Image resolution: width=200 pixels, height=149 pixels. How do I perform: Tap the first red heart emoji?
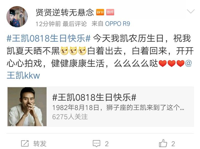163,63
